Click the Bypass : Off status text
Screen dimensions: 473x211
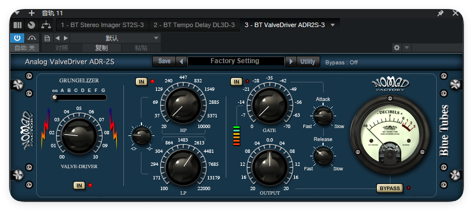click(x=342, y=62)
